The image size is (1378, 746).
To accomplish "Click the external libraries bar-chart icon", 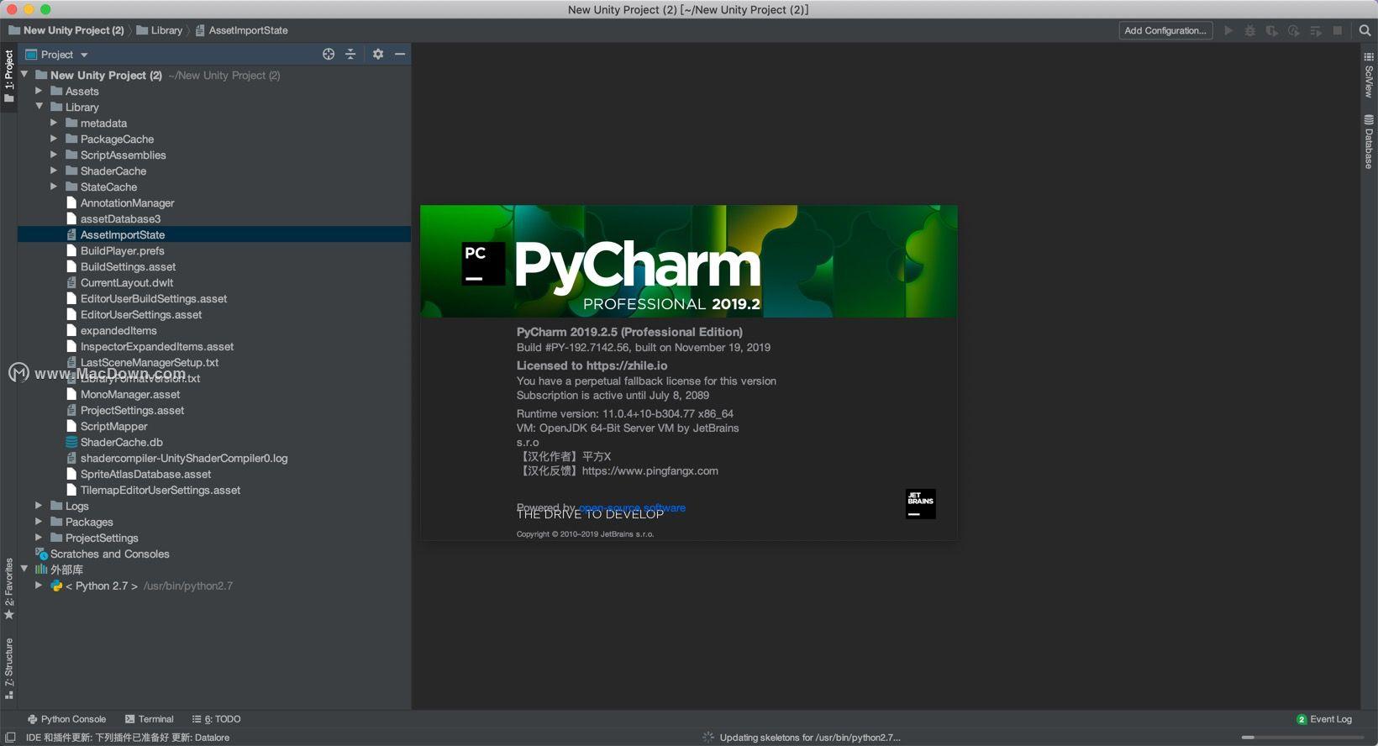I will [x=41, y=570].
